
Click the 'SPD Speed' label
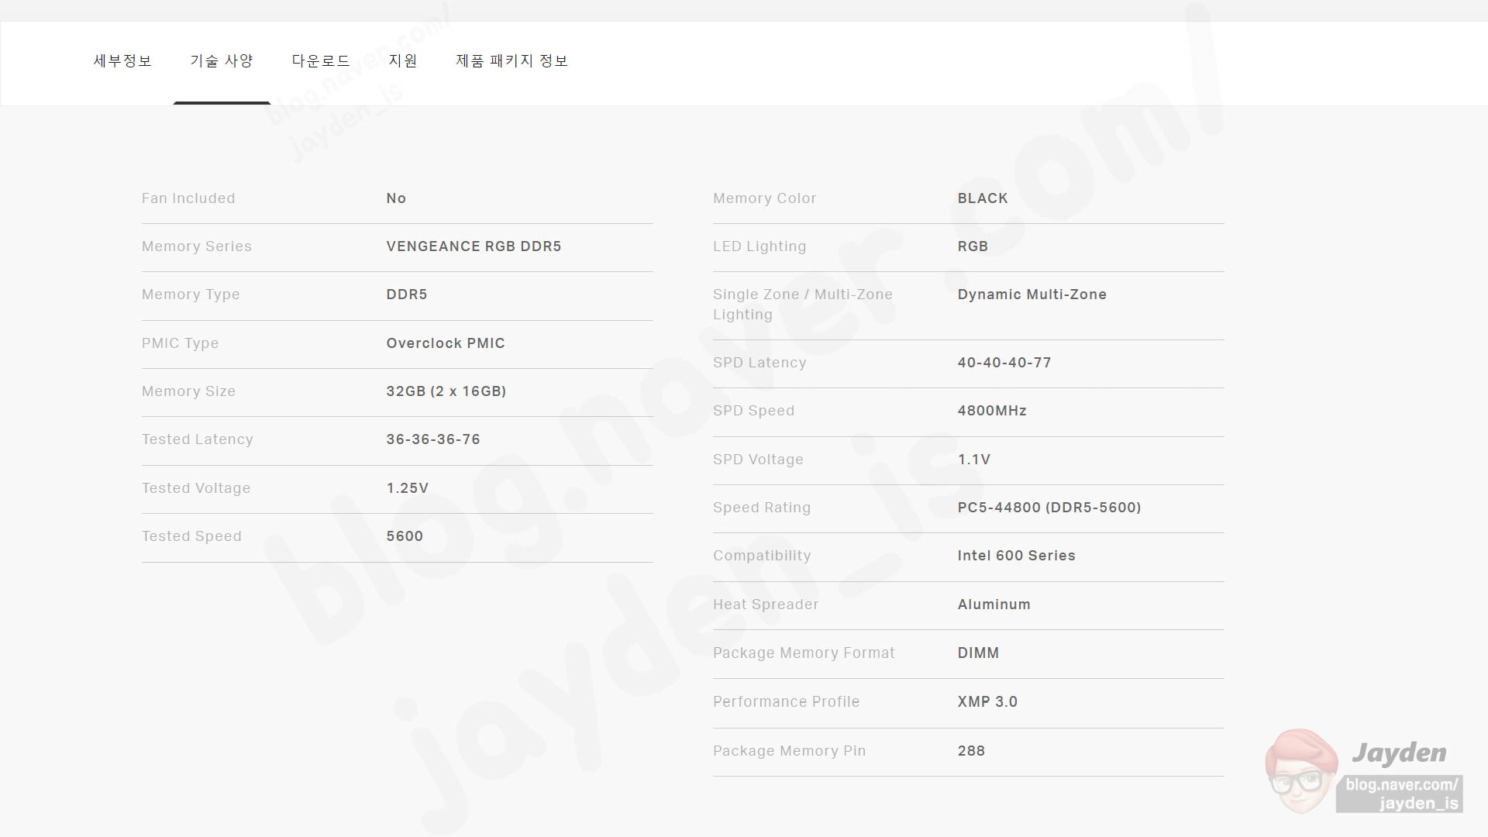(x=754, y=411)
